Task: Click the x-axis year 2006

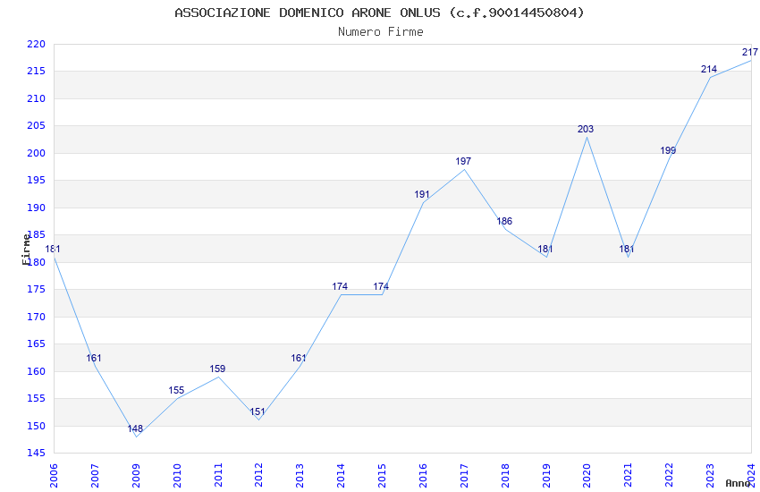Action: pos(54,476)
